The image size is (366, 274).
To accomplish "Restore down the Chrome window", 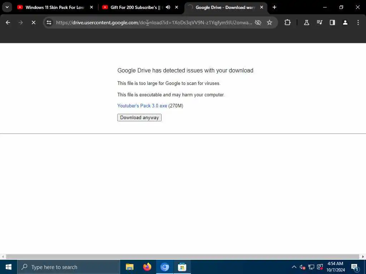I will tap(341, 7).
